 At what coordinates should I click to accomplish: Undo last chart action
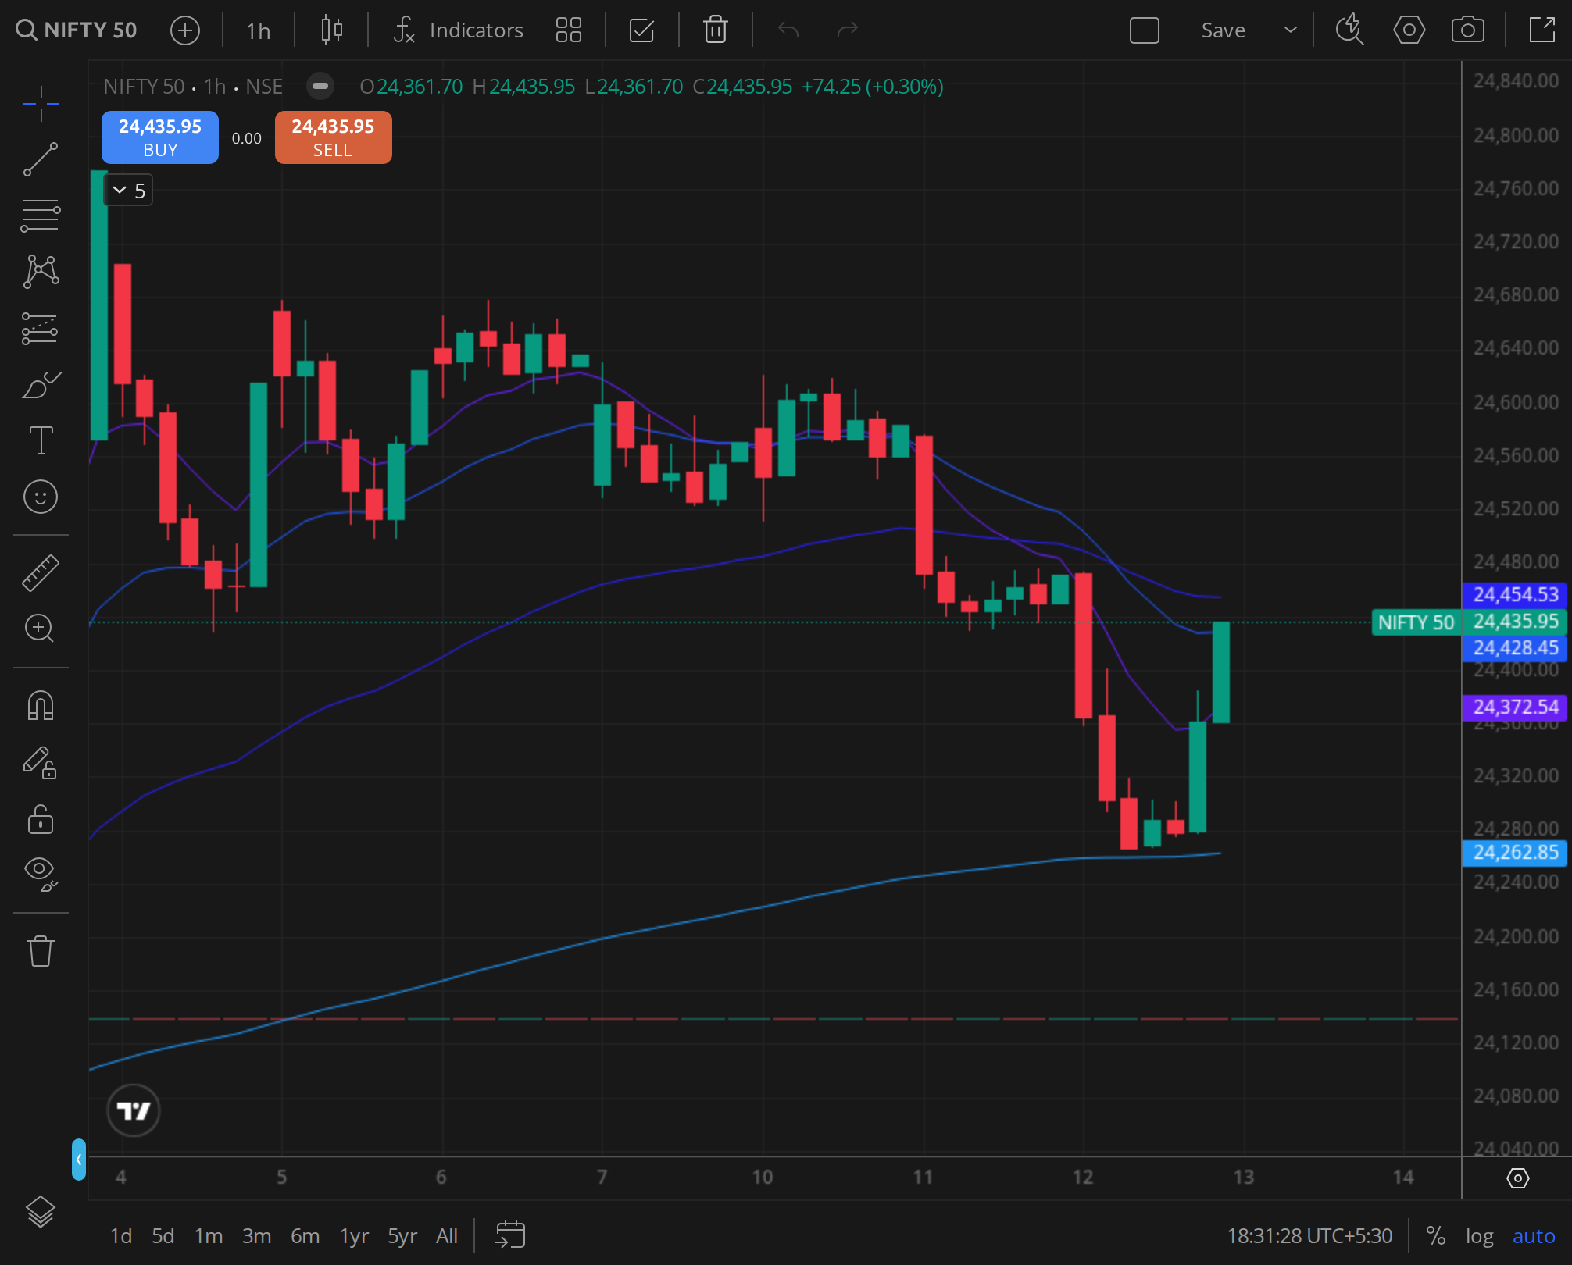[x=788, y=30]
